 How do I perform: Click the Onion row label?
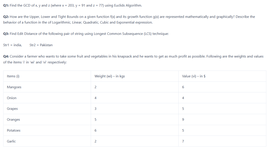point(12,98)
